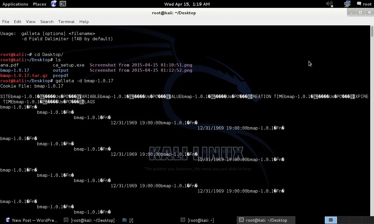
Task: Click the '-d Field Delimiter' usage line
Action: [67, 39]
